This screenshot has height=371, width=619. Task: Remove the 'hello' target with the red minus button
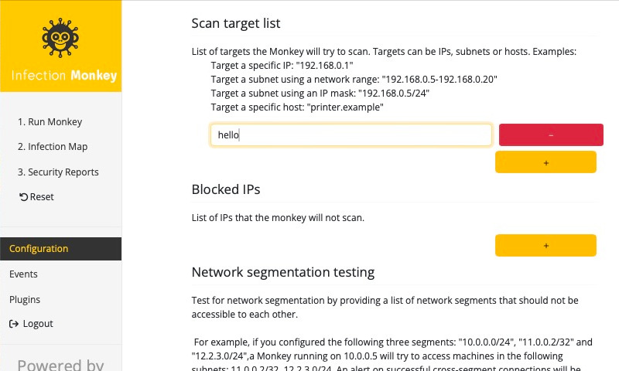pyautogui.click(x=550, y=134)
